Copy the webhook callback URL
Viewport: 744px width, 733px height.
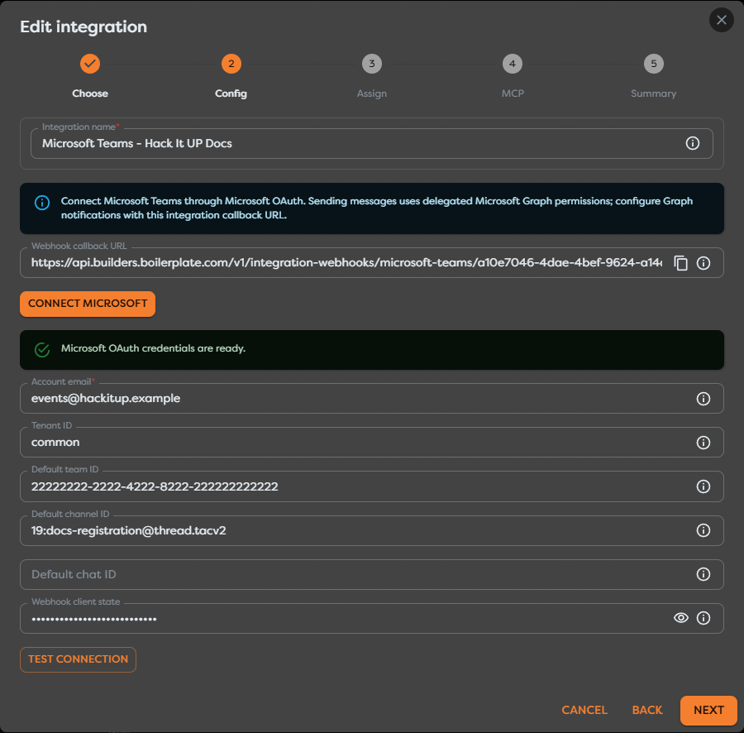click(x=680, y=263)
